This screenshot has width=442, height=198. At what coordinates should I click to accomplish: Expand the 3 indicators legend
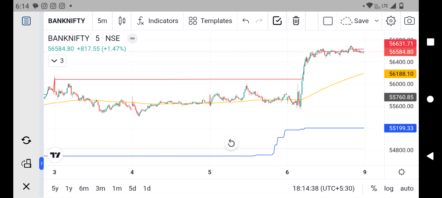click(57, 61)
